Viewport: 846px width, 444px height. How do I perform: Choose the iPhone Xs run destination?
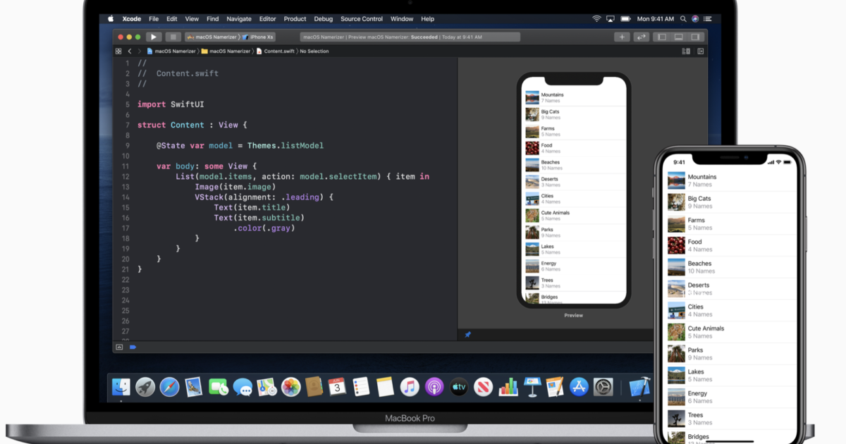point(259,37)
